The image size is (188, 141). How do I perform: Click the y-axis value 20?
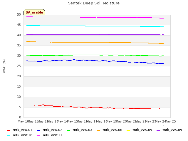coord(19,76)
